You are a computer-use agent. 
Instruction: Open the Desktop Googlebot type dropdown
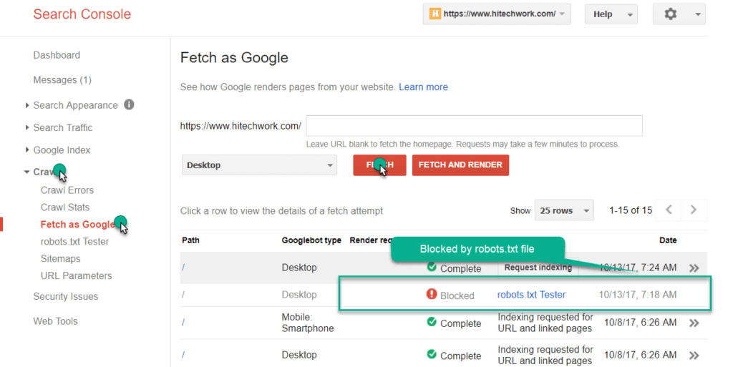pos(259,165)
